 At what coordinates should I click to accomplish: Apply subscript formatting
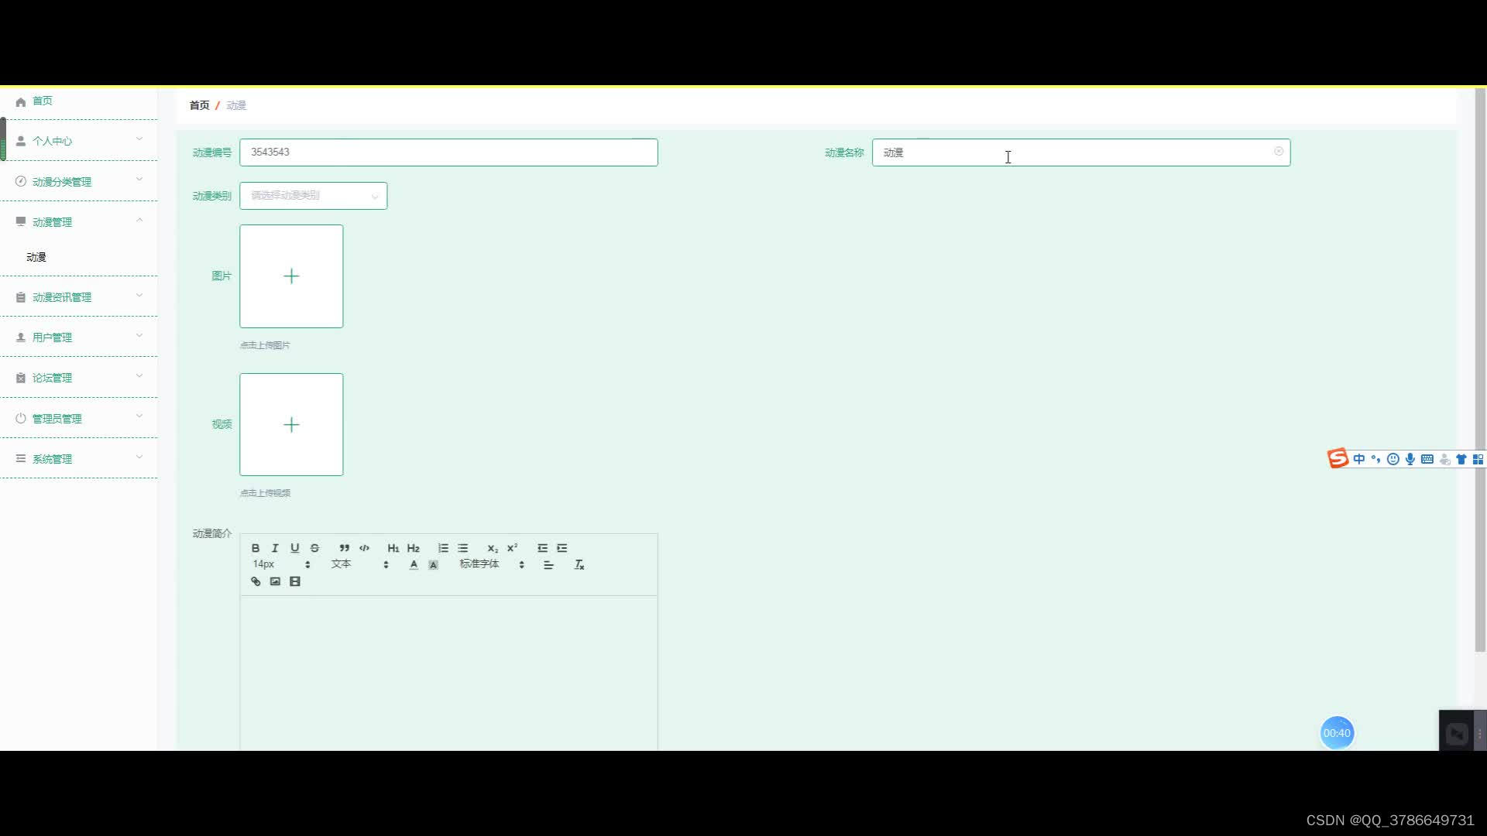click(x=493, y=548)
